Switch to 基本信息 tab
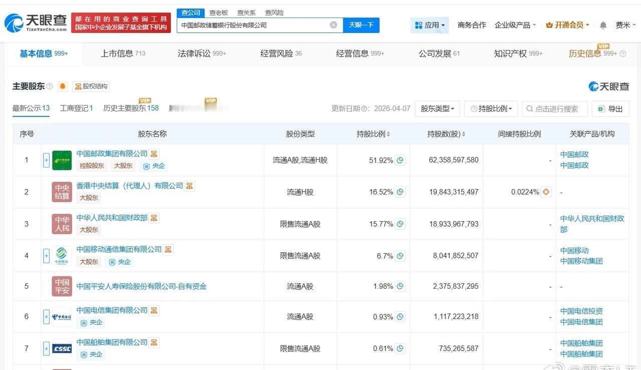The width and height of the screenshot is (641, 370). tap(44, 54)
